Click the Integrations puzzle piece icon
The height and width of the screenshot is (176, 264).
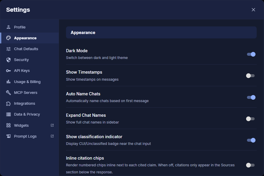(9, 104)
